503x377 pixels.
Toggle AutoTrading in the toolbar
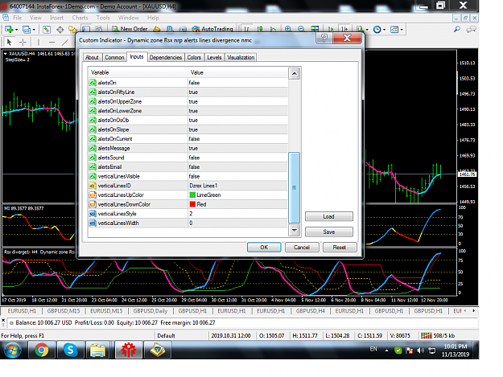click(212, 29)
